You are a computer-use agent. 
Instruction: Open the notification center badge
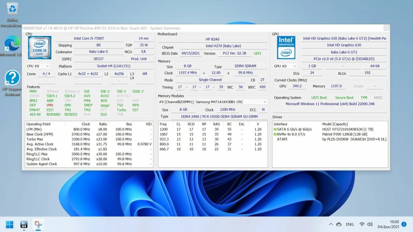(x=404, y=224)
